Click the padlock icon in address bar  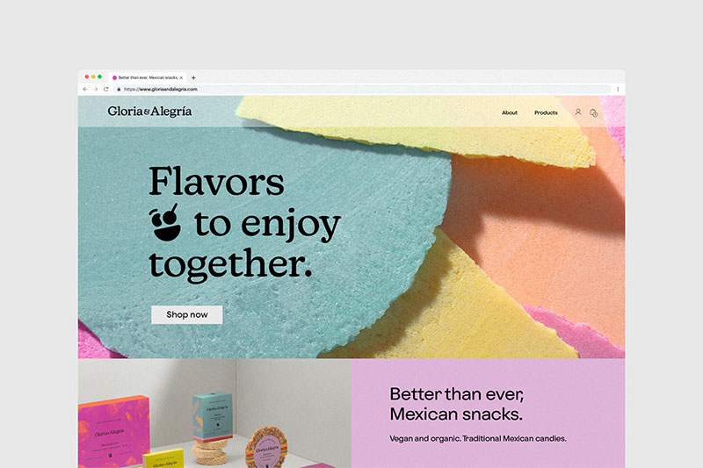tap(119, 89)
